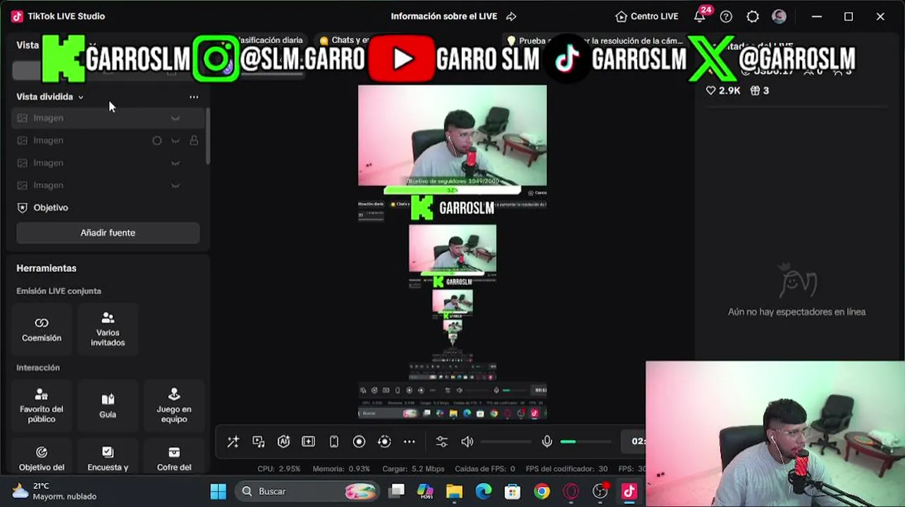Click the sources list scrollbar

tap(208, 136)
